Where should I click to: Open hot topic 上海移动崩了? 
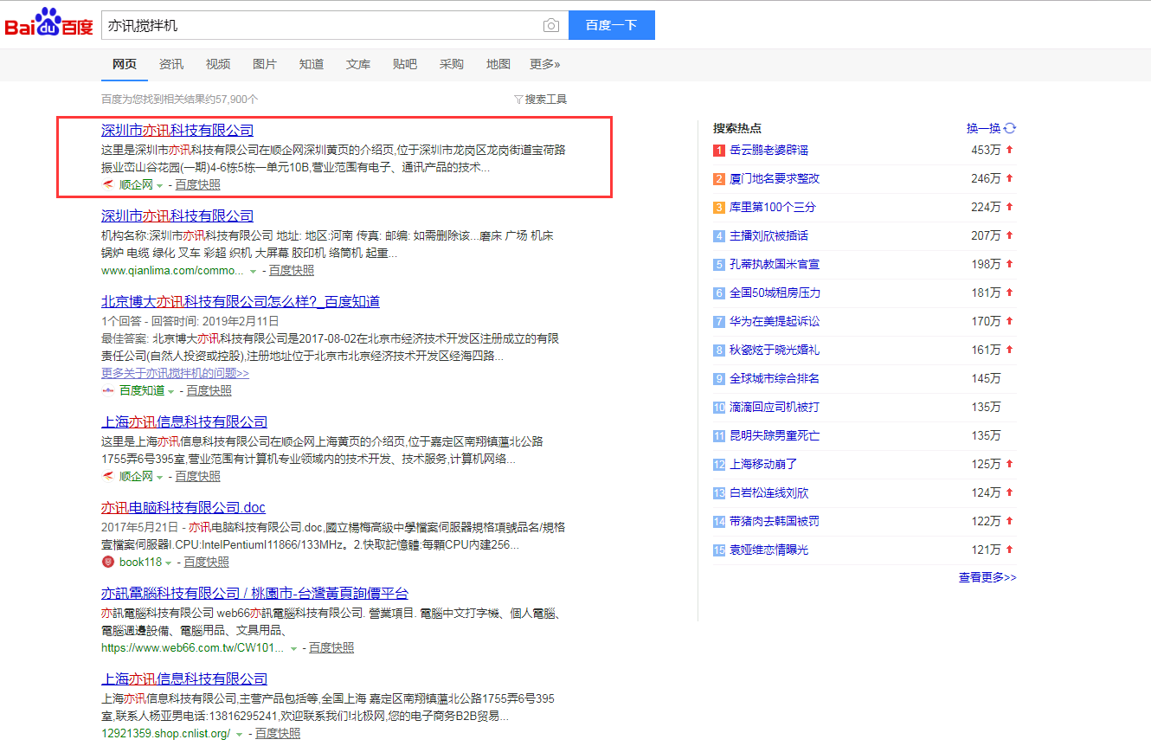(x=763, y=465)
